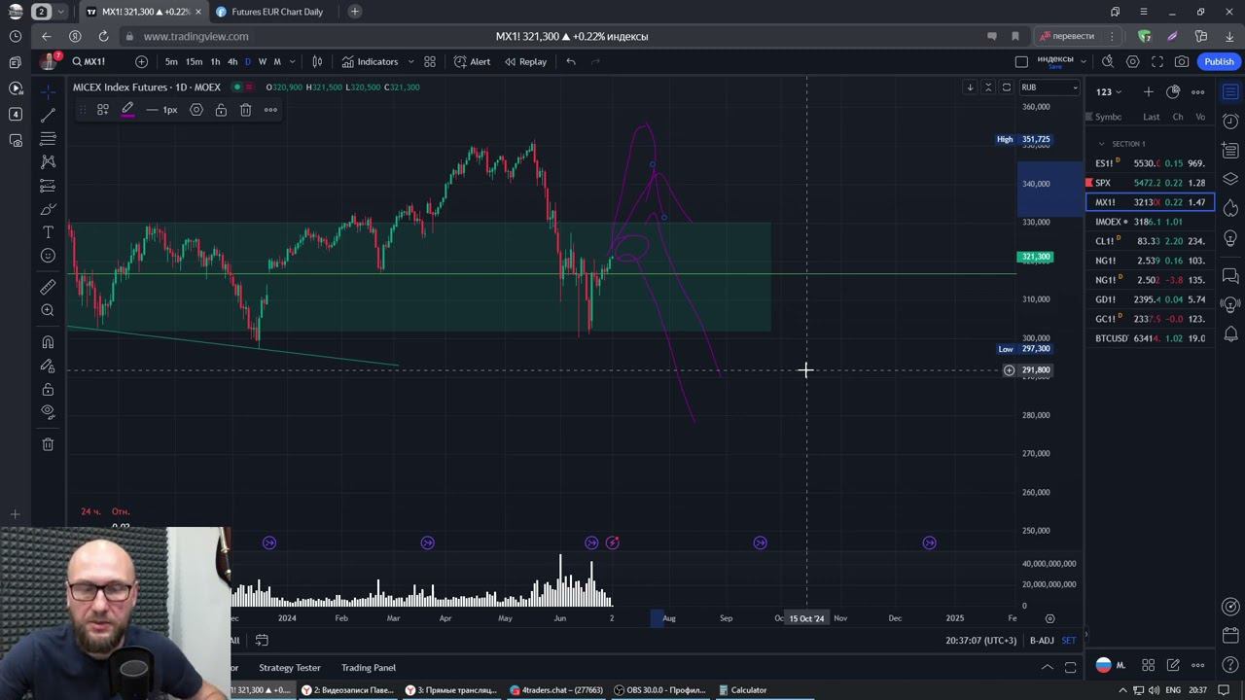Open drawing settings in the floating toolbar
Image resolution: width=1245 pixels, height=700 pixels.
[x=196, y=110]
